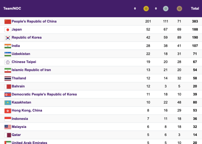The image size is (202, 144).
Task: Open the Kazakhstan team link
Action: click(21, 102)
